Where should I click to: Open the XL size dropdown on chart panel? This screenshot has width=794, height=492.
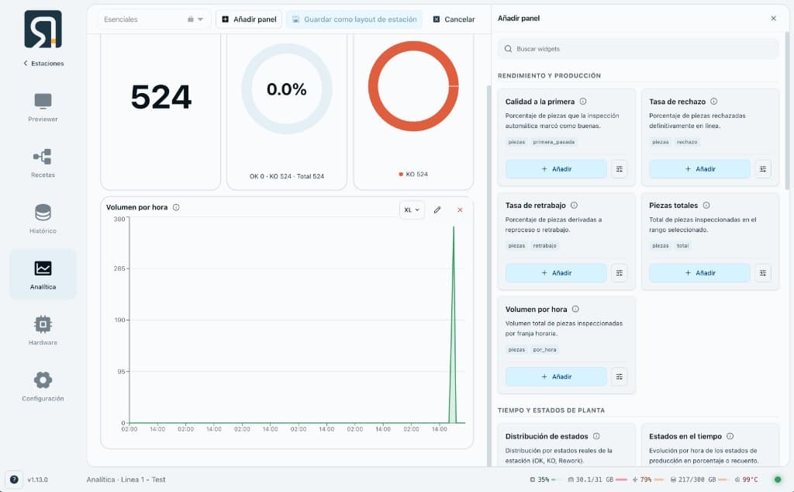click(x=412, y=210)
